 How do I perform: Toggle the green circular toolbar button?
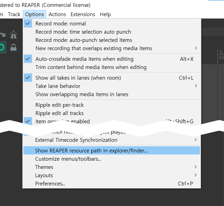click(3, 47)
